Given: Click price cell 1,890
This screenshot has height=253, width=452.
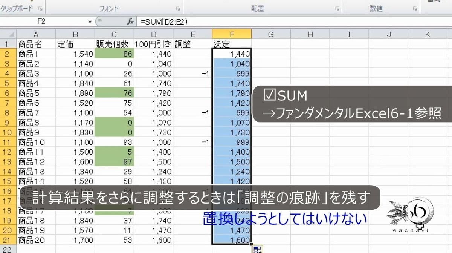Looking at the screenshot, I should [75, 93].
